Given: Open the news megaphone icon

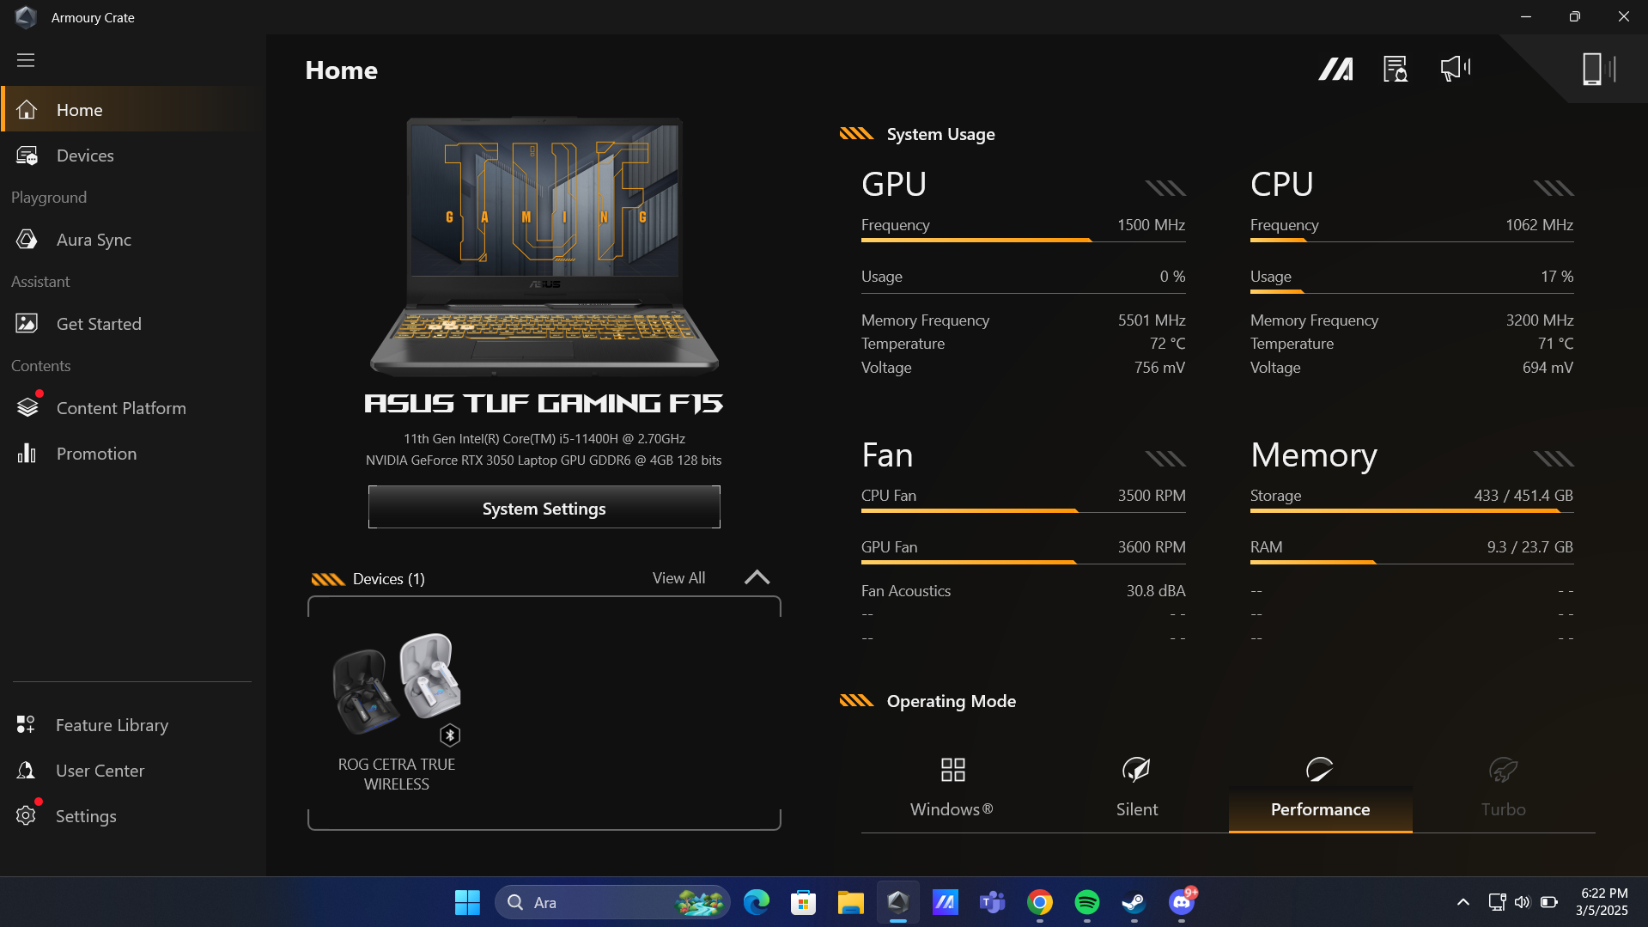Looking at the screenshot, I should (x=1456, y=68).
